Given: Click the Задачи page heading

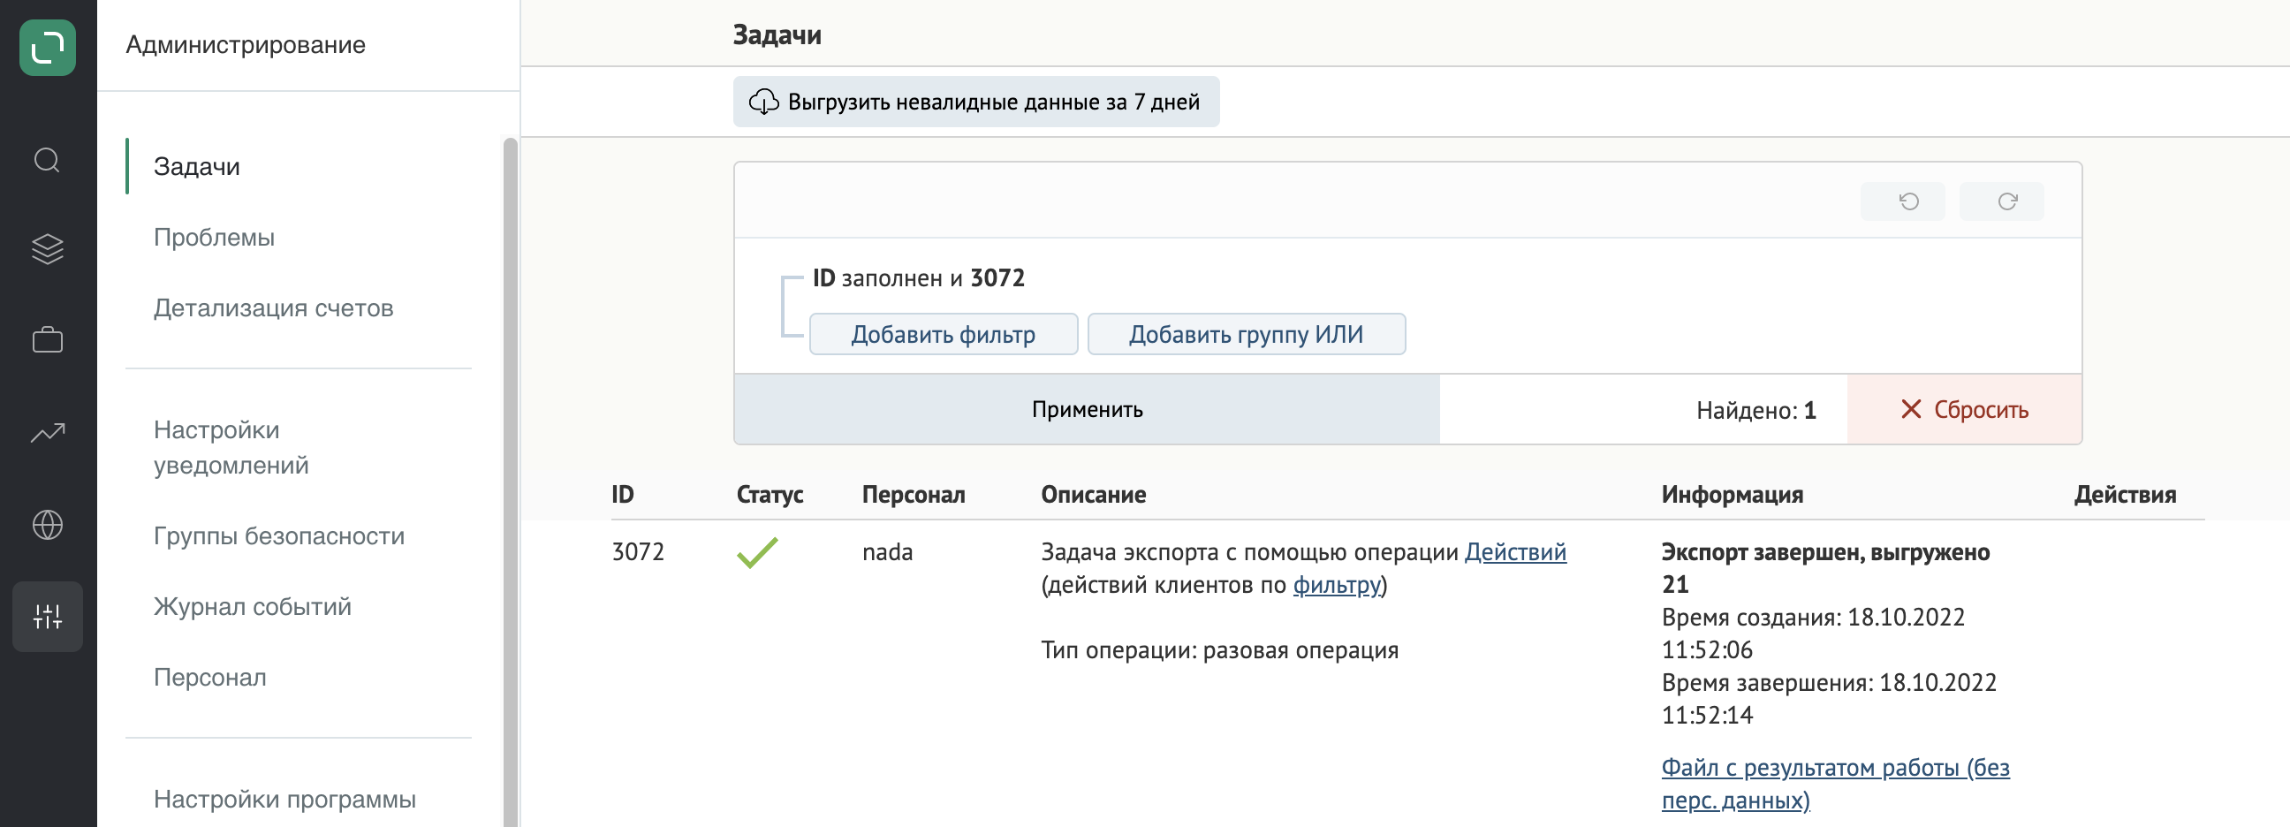Looking at the screenshot, I should coord(776,35).
